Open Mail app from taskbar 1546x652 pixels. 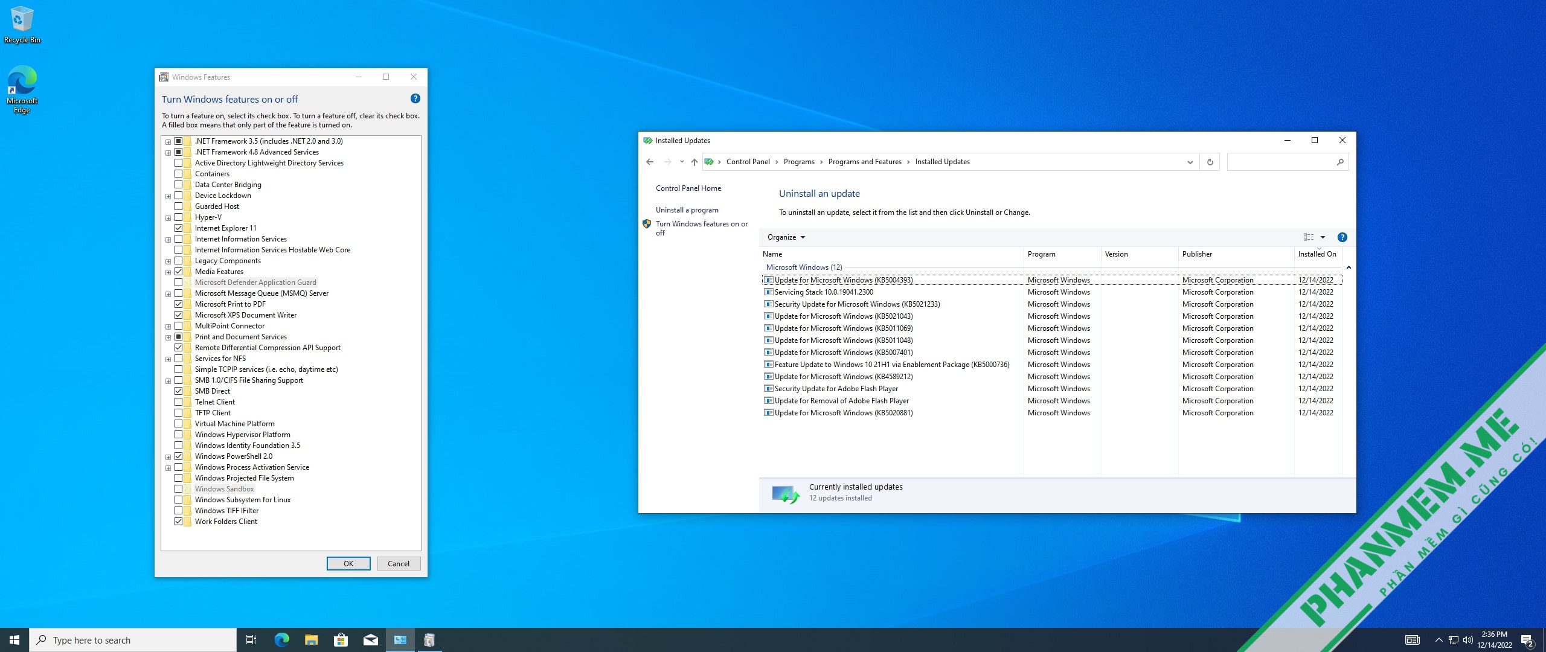(371, 640)
